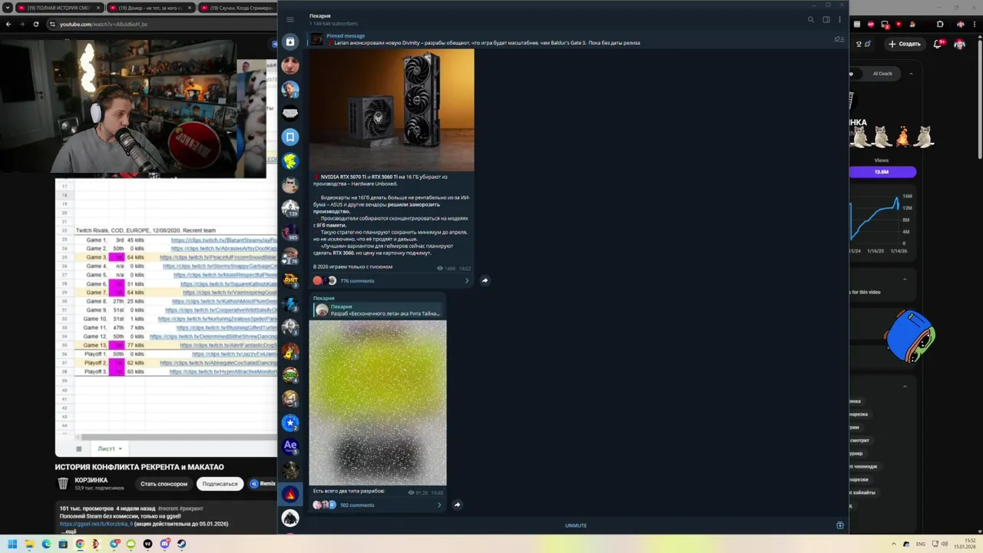The width and height of the screenshot is (983, 553).
Task: Open system tray hidden icons chevron
Action: pyautogui.click(x=893, y=544)
